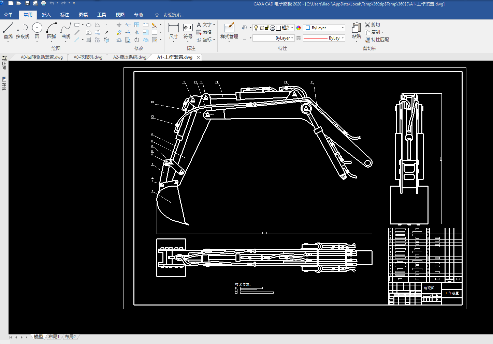This screenshot has height=344, width=493.
Task: Select the 直线 (Line) drawing tool
Action: (8, 30)
